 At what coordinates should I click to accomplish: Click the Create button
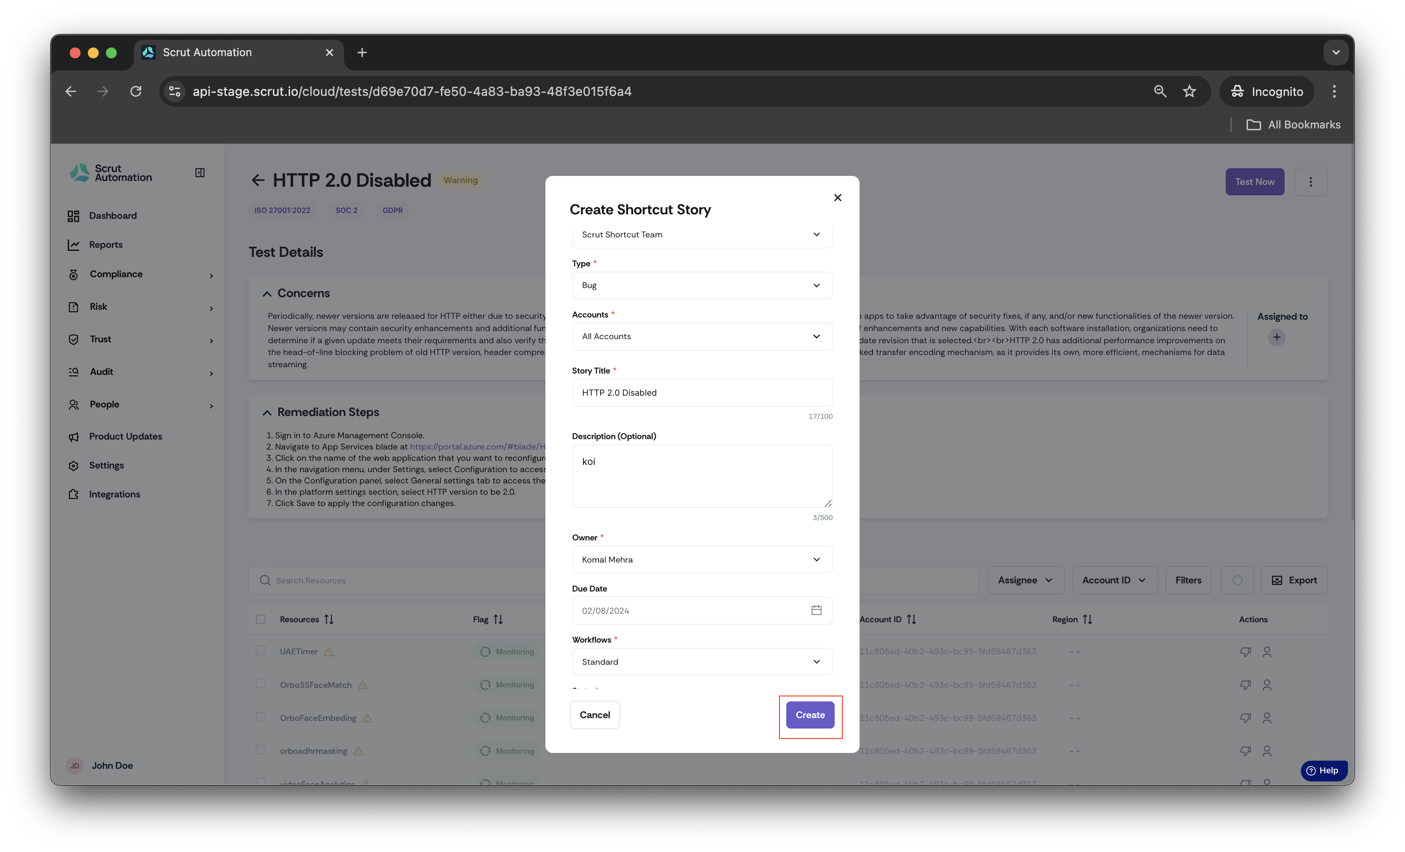click(x=810, y=715)
